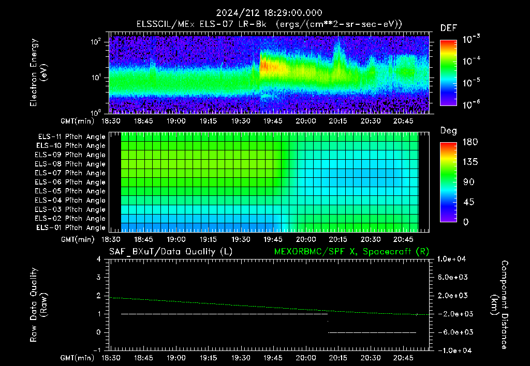This screenshot has width=530, height=366.
Task: Select the 2 tick on Raw Data Quality axis
Action: (99, 295)
